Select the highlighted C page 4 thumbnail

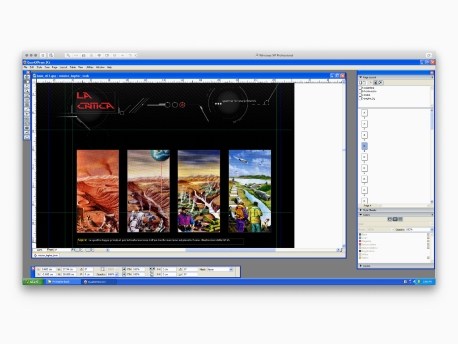point(364,146)
